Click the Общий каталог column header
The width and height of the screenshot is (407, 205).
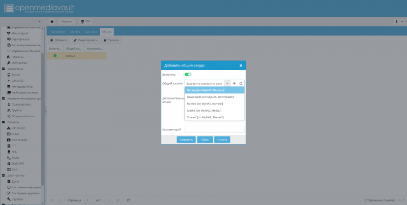(x=74, y=48)
